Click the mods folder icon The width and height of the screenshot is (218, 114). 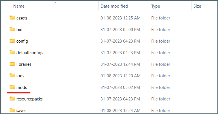(x=12, y=87)
